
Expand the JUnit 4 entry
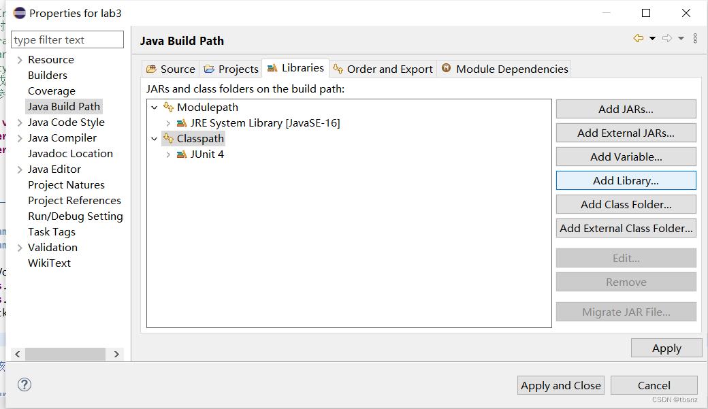(x=168, y=154)
